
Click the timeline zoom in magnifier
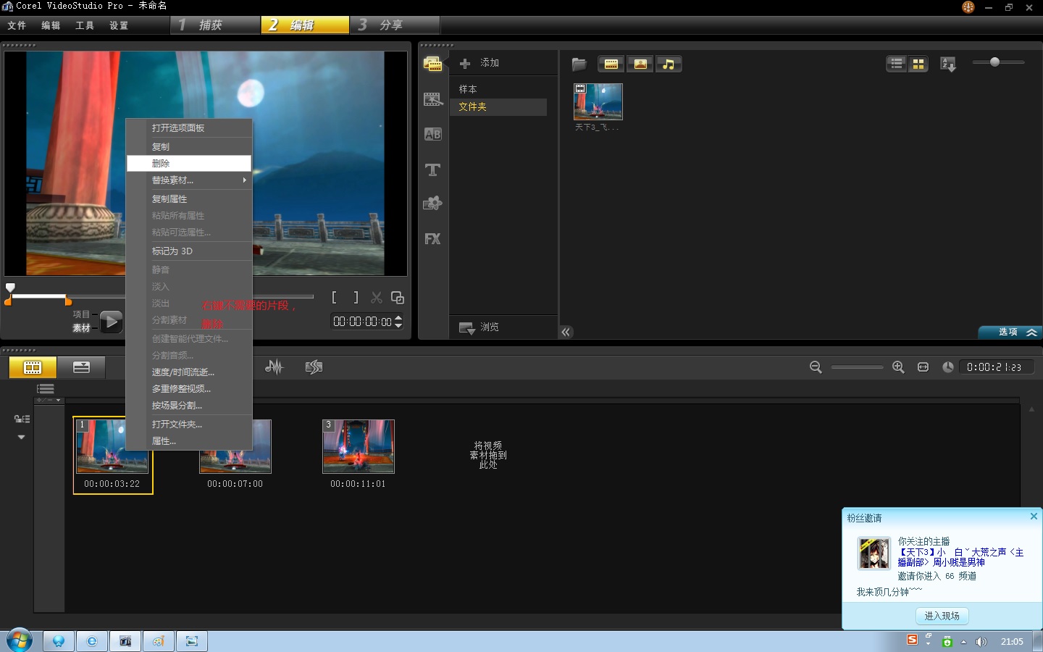pyautogui.click(x=898, y=367)
